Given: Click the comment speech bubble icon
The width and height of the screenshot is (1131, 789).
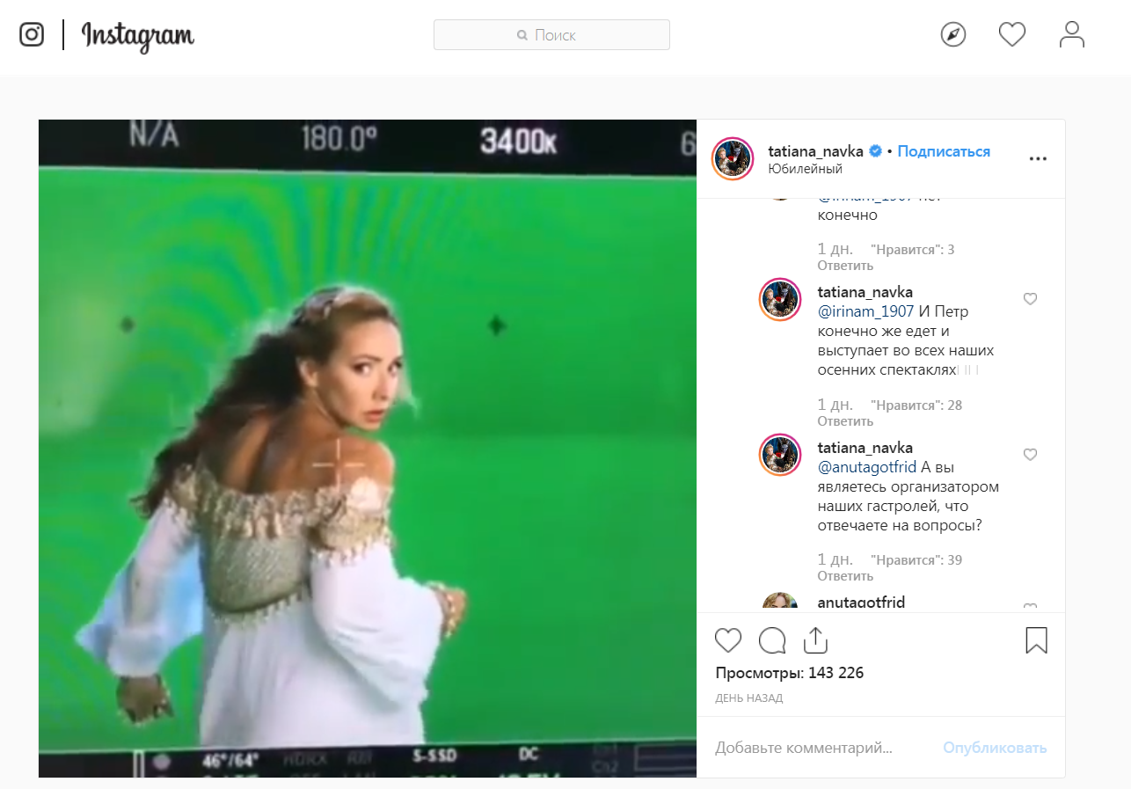Looking at the screenshot, I should [771, 640].
